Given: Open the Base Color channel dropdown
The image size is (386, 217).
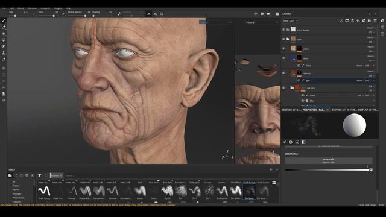Looking at the screenshot, I should pyautogui.click(x=289, y=21).
